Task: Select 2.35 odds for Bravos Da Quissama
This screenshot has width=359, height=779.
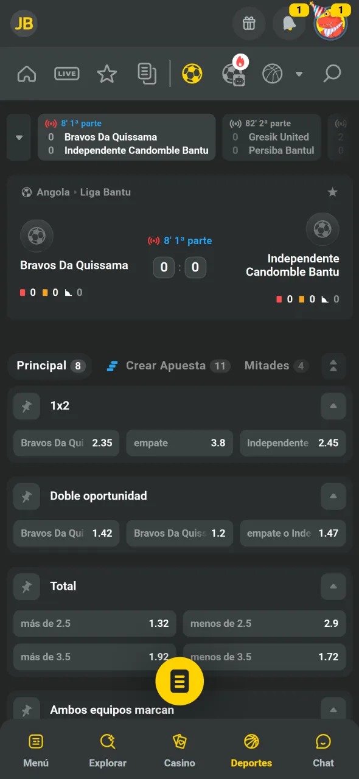Action: 66,443
